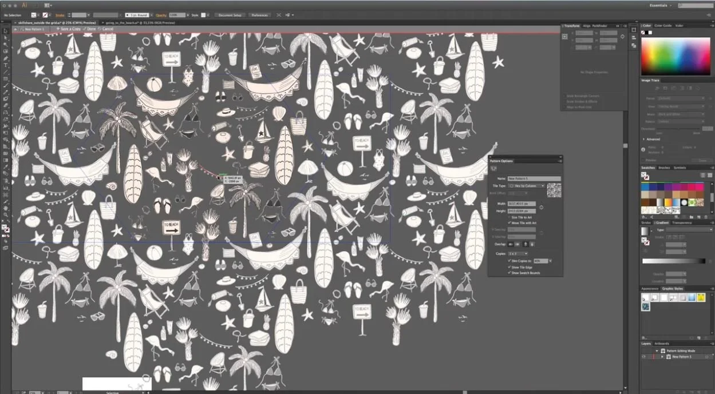Toggle visibility of New Pattern 5 layer
Screen dimensions: 715x394
(x=643, y=357)
